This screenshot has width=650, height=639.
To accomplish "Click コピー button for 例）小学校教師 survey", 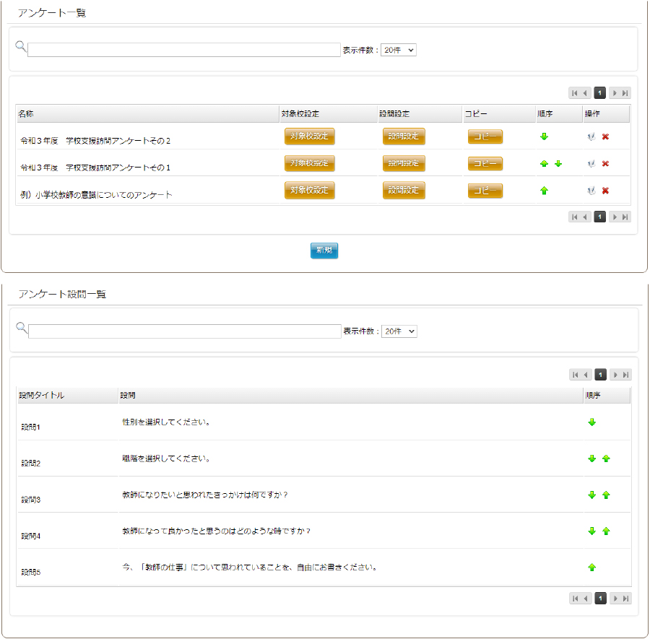I will (x=485, y=191).
